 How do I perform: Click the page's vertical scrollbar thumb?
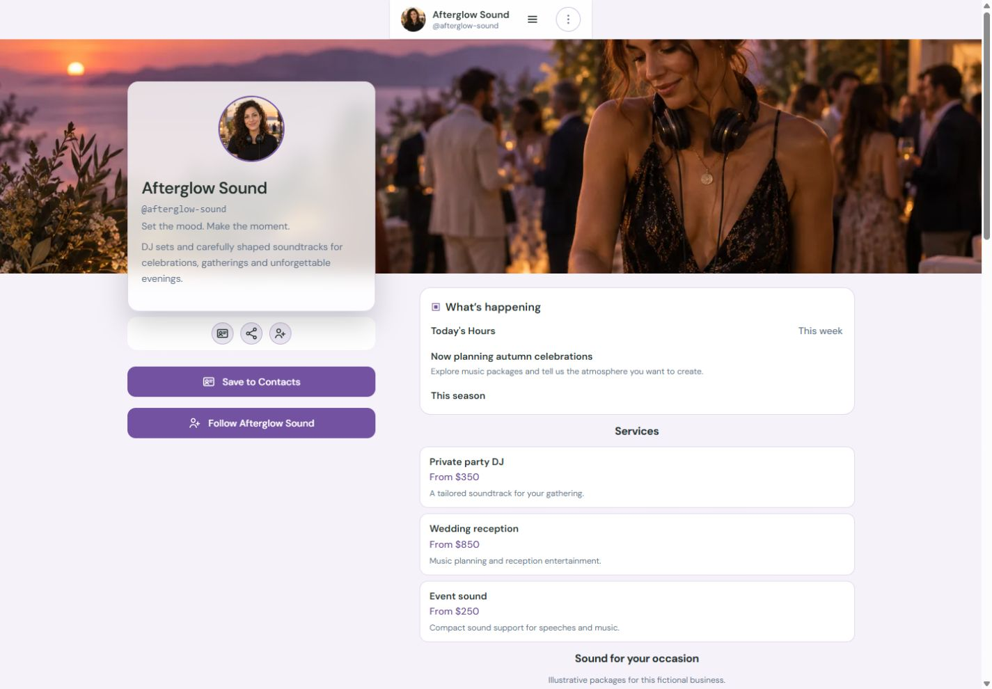coord(986,125)
